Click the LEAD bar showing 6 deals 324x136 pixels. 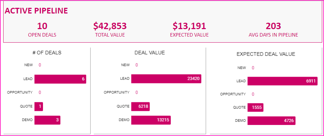60,79
